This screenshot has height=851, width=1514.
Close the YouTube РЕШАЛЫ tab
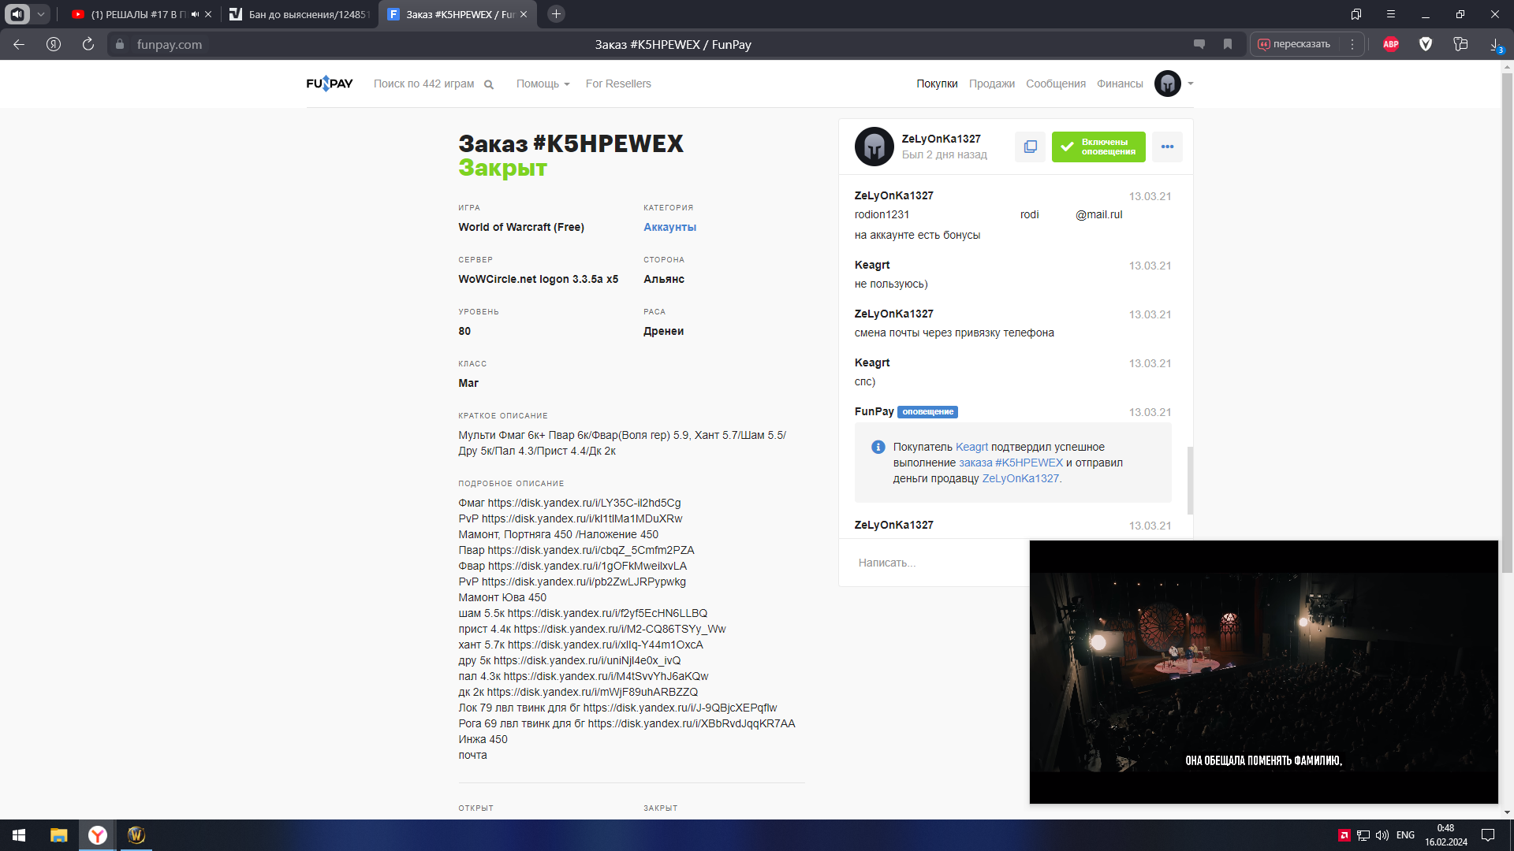pos(208,14)
